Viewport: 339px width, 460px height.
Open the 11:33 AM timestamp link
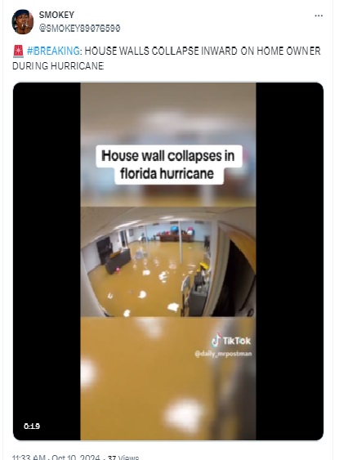(x=29, y=458)
